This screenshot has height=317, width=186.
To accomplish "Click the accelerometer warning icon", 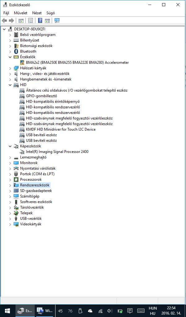I will point(22,63).
